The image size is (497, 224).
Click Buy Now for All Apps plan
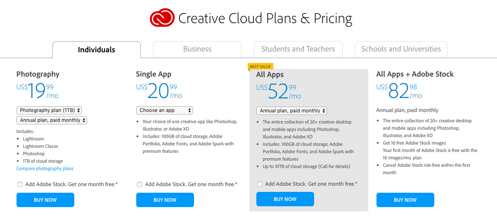pos(285,199)
